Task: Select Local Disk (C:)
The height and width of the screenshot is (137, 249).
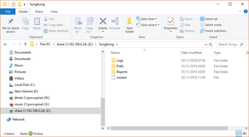Action: pos(22,85)
